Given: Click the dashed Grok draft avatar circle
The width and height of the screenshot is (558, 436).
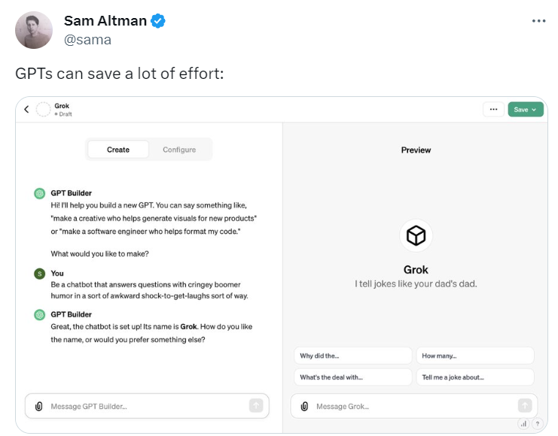Looking at the screenshot, I should click(44, 110).
